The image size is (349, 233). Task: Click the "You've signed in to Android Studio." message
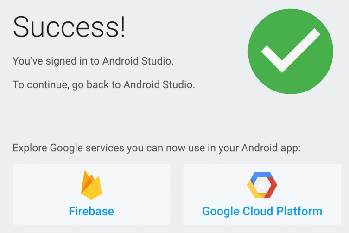tap(93, 61)
